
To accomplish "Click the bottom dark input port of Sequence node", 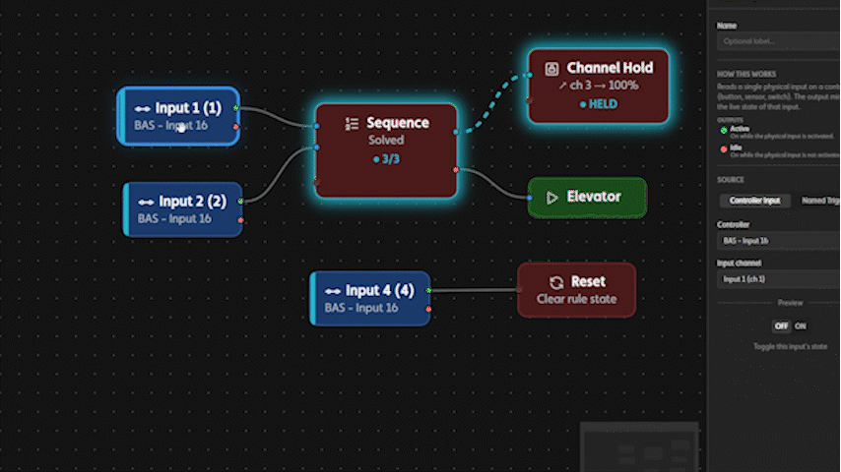I will pyautogui.click(x=317, y=183).
